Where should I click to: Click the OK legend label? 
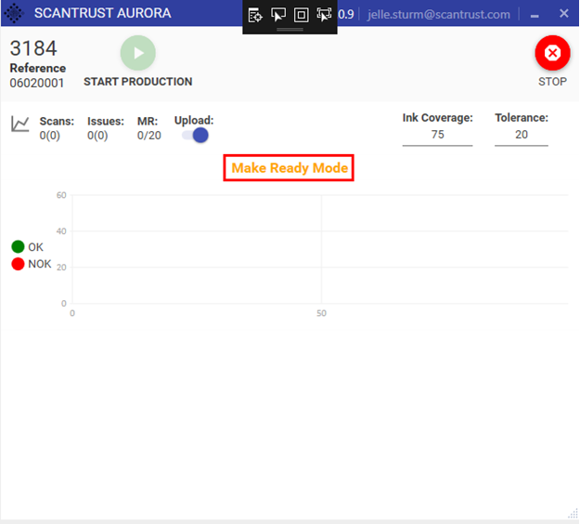coord(35,247)
